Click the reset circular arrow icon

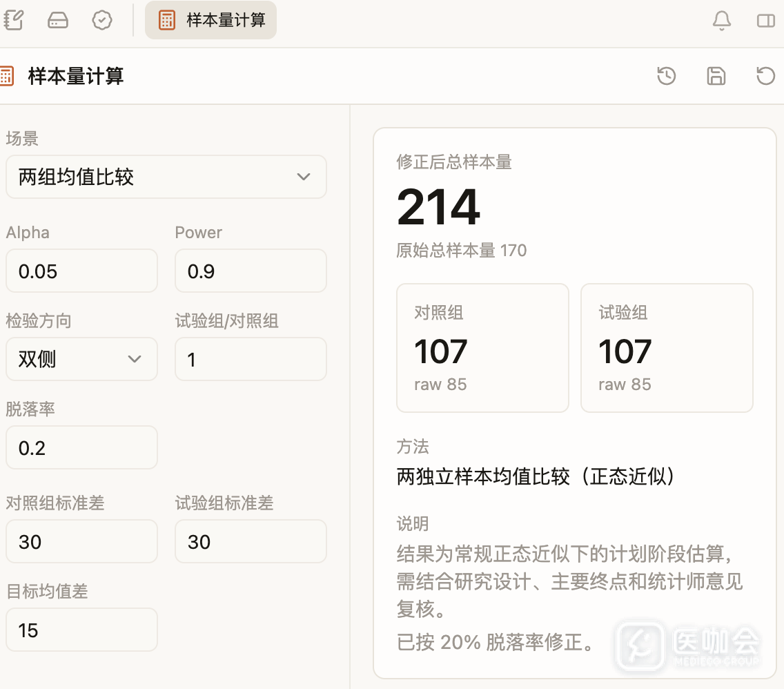765,76
